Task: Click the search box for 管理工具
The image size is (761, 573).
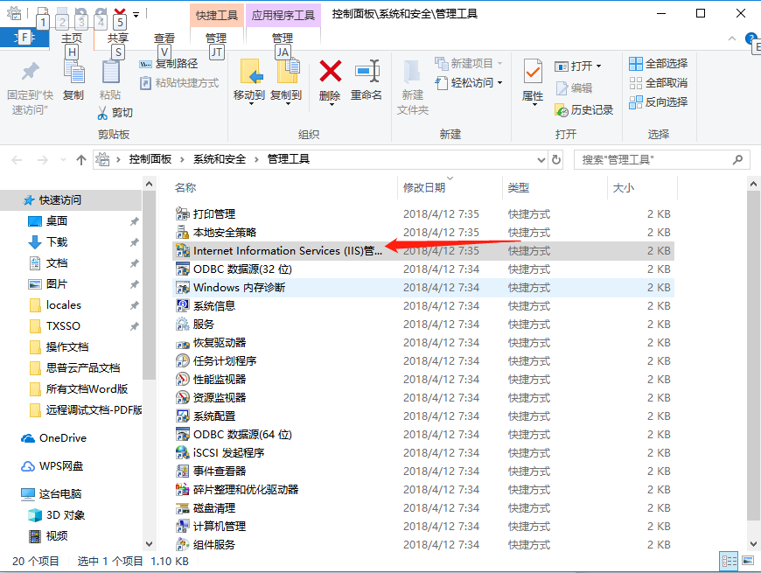Action: click(x=654, y=160)
